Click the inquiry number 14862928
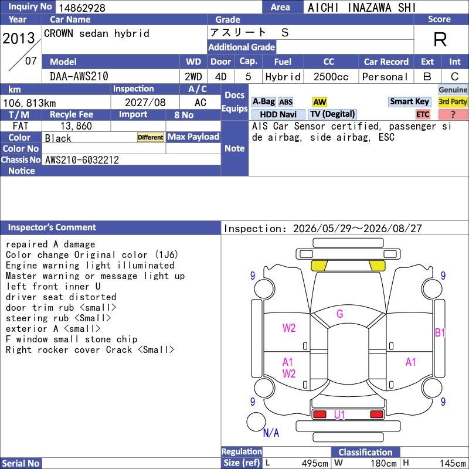Screen dimensions: 469x469 coord(82,8)
